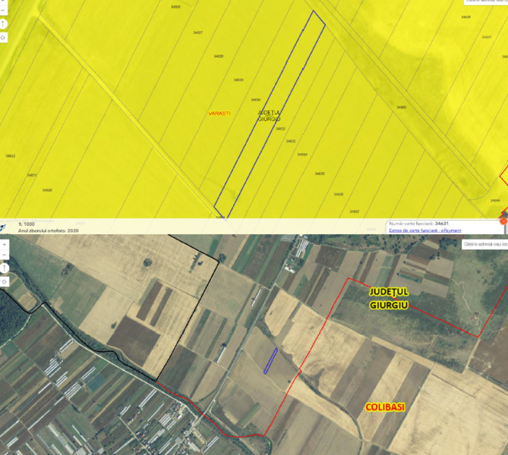The height and width of the screenshot is (455, 508).
Task: Open Extras de carte funciară ePayment link
Action: coord(424,230)
